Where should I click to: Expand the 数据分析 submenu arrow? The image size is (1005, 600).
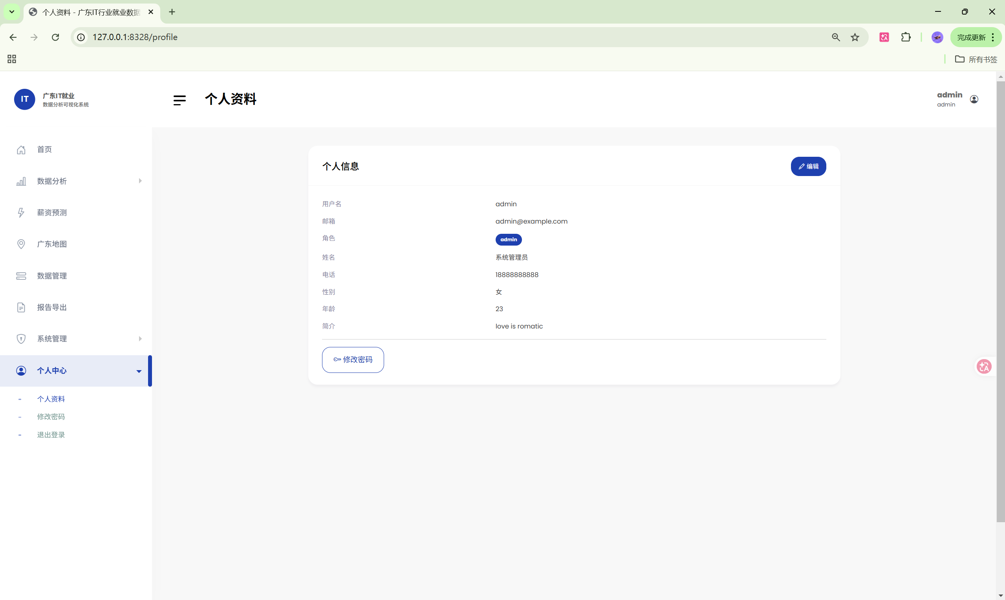pyautogui.click(x=140, y=181)
